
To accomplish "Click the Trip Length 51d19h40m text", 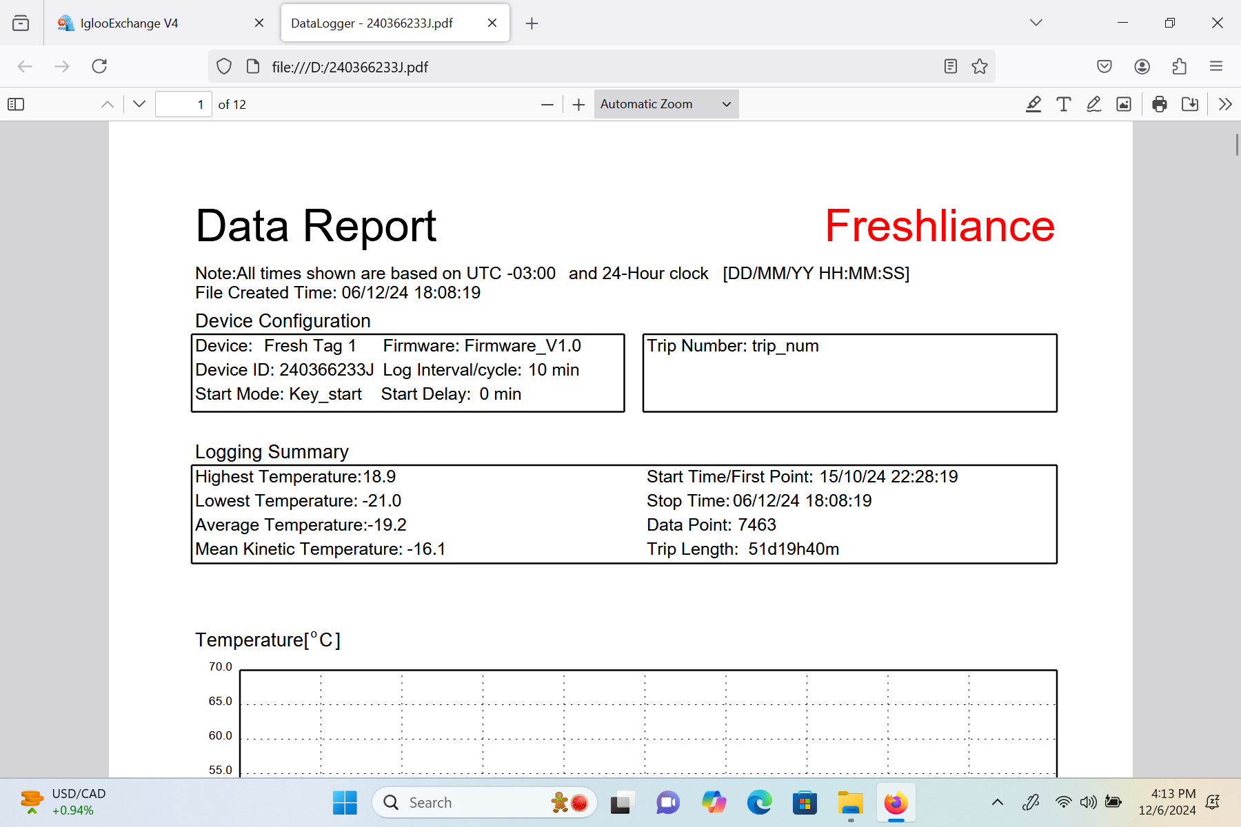I will [743, 549].
